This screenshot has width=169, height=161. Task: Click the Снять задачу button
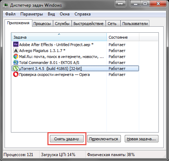coord(67,139)
